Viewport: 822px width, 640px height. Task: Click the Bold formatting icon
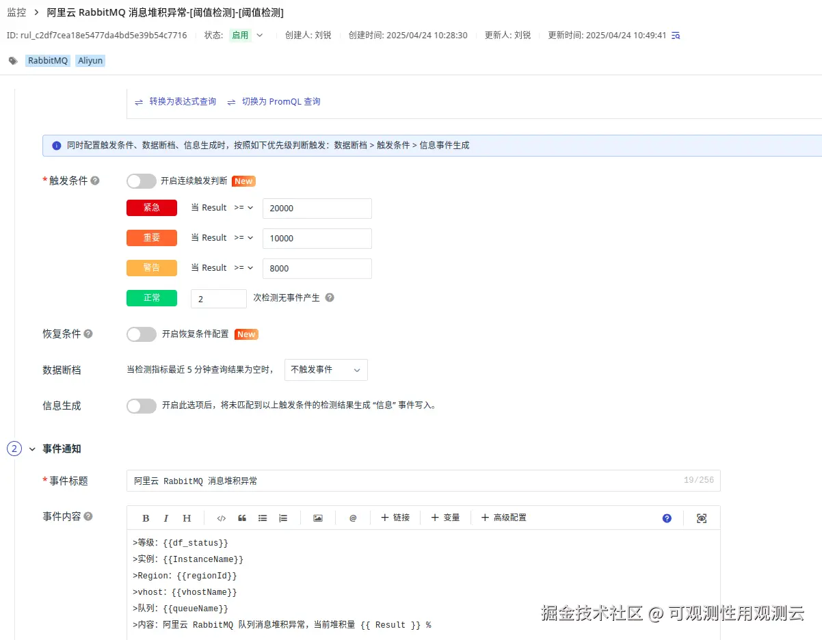point(146,518)
